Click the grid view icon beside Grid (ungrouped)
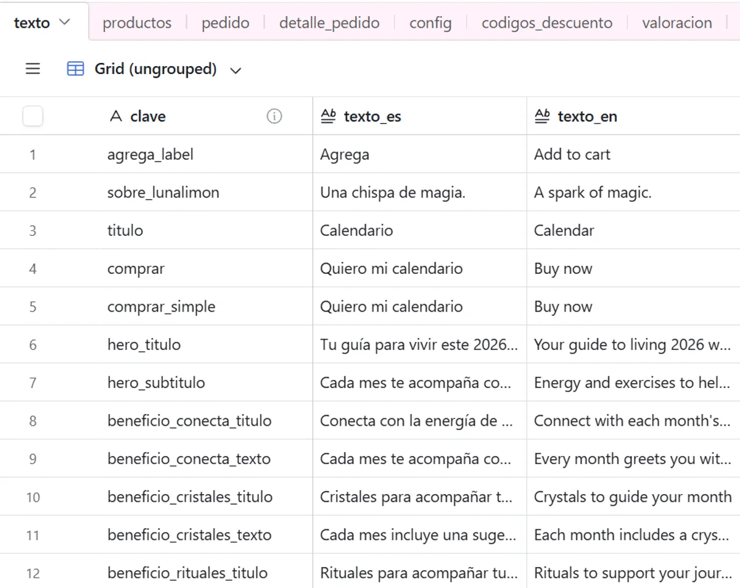This screenshot has width=740, height=588. pyautogui.click(x=75, y=68)
